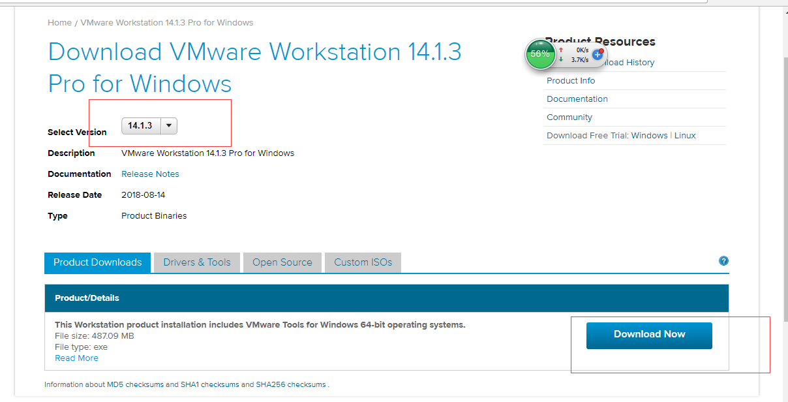
Task: Click the Linux free trial link
Action: (x=685, y=136)
